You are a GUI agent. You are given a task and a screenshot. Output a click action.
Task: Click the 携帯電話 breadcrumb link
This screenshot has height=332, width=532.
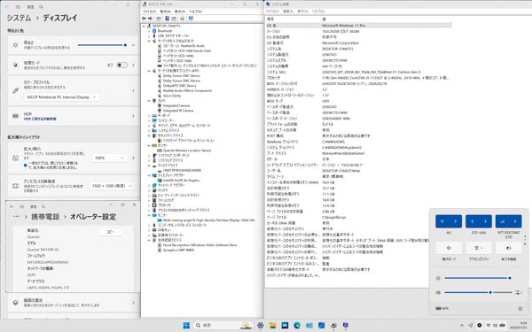pyautogui.click(x=45, y=217)
